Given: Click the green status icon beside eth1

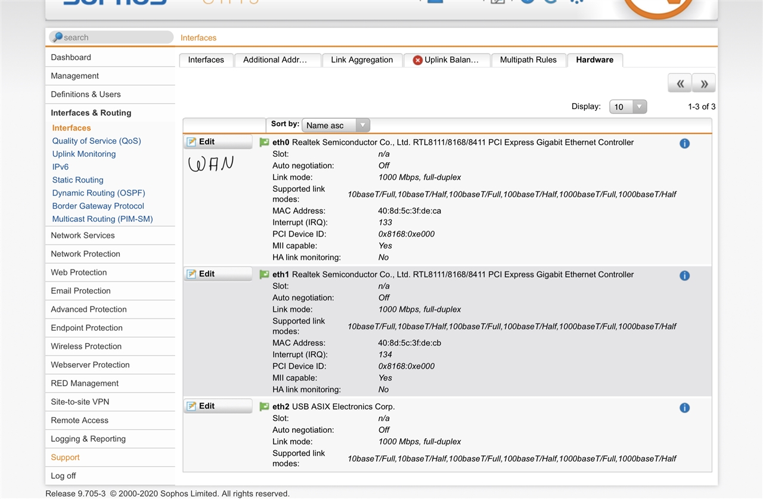Looking at the screenshot, I should point(264,275).
